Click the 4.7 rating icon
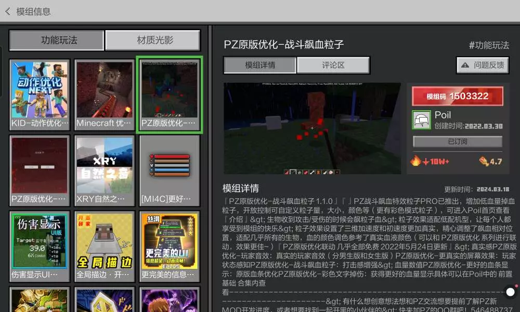This screenshot has height=312, width=520. (484, 161)
